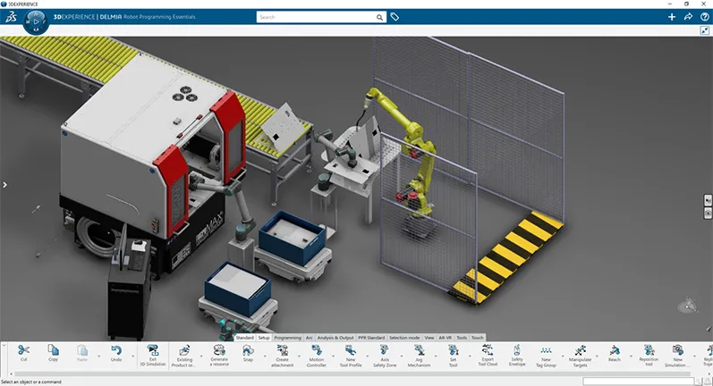Screen dimensions: 713x386
Task: Switch to the Standard tab
Action: coord(244,338)
